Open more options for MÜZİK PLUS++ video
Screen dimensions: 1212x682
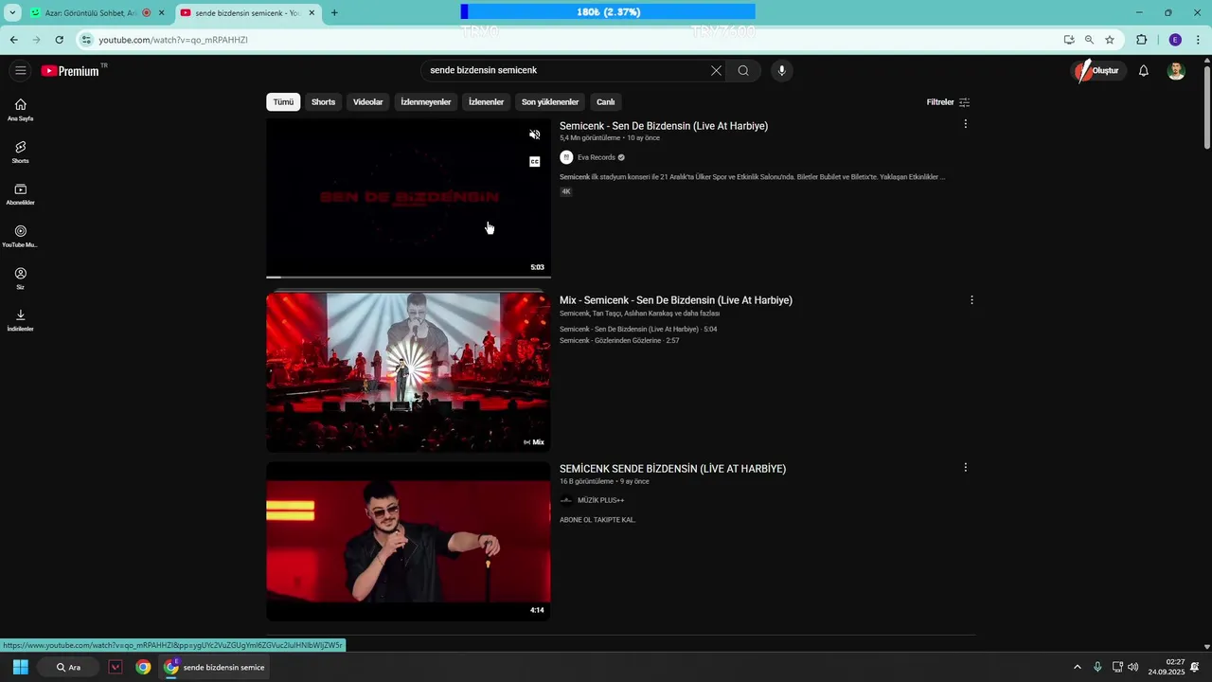(965, 468)
